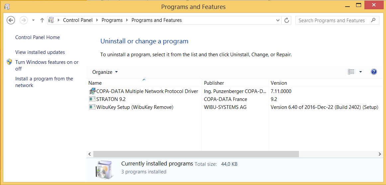This screenshot has width=386, height=185.
Task: Select WibuKey Setup (WibuKey Remove)
Action: pyautogui.click(x=135, y=107)
